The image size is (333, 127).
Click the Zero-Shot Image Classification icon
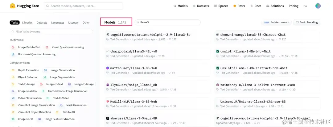(x=13, y=105)
